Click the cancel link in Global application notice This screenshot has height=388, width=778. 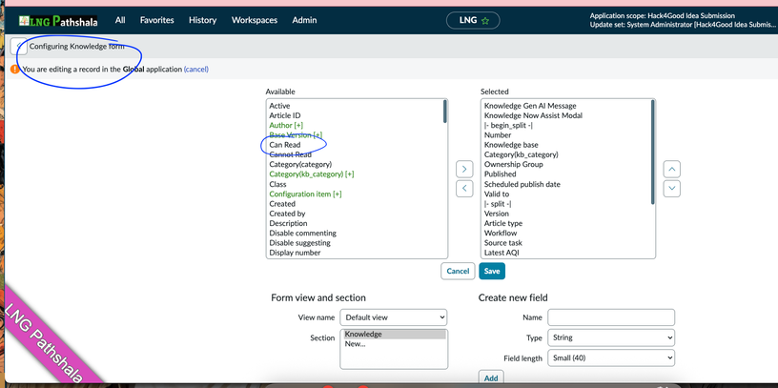[x=195, y=70]
